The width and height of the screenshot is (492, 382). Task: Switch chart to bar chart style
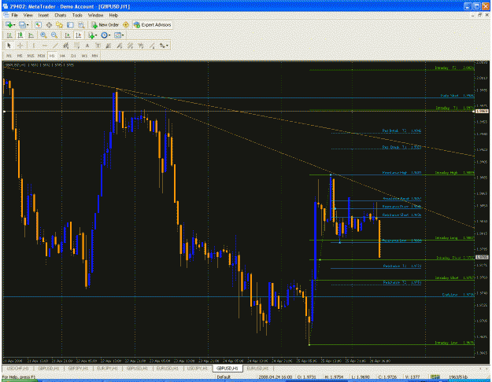click(9, 35)
